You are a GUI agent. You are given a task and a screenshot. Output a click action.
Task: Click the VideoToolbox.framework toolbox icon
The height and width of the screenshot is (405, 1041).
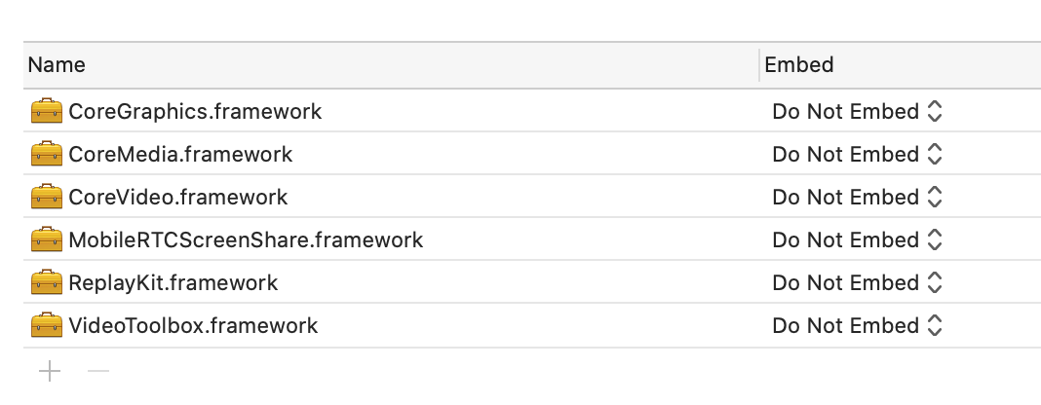pos(47,325)
